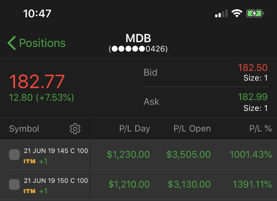Image resolution: width=277 pixels, height=201 pixels.
Task: Tap the ITM badge on 150 call
Action: tap(29, 191)
